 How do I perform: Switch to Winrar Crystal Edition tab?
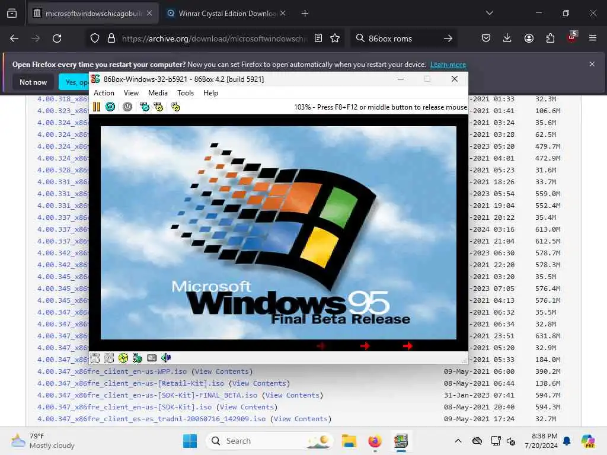226,14
